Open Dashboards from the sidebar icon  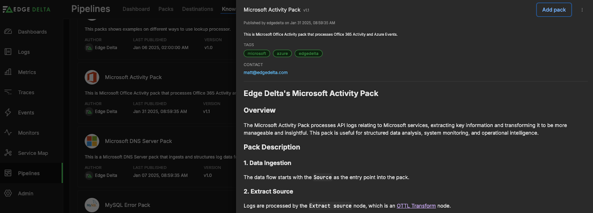pyautogui.click(x=8, y=32)
